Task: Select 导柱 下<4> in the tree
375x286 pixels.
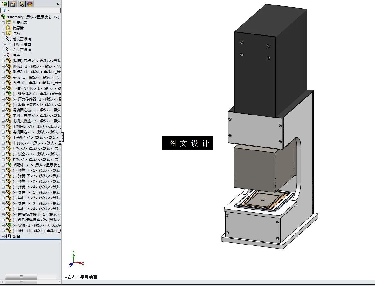Action: click(x=37, y=209)
